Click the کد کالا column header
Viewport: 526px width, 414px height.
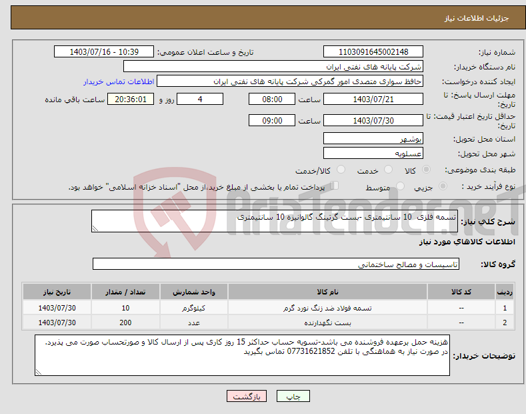(461, 292)
